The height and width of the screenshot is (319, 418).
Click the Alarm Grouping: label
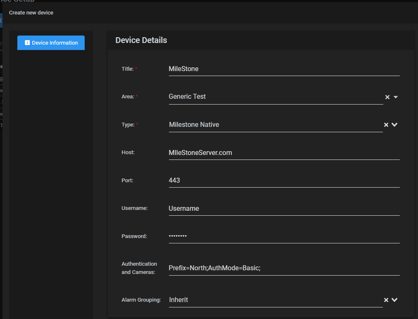(x=141, y=300)
